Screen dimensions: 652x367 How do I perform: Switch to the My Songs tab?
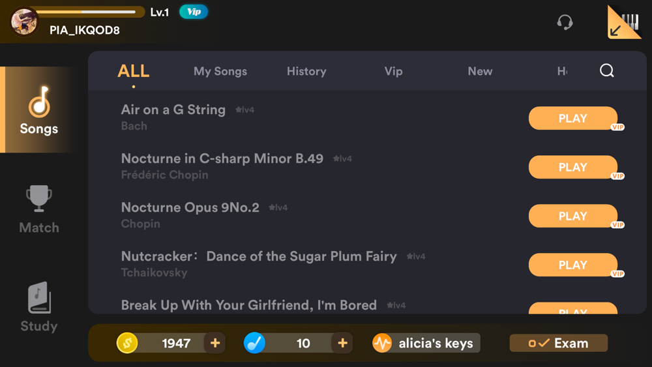(220, 71)
